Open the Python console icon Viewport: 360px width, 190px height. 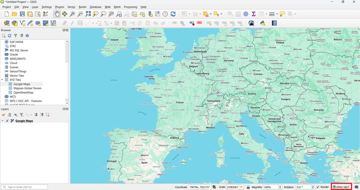pos(263,23)
